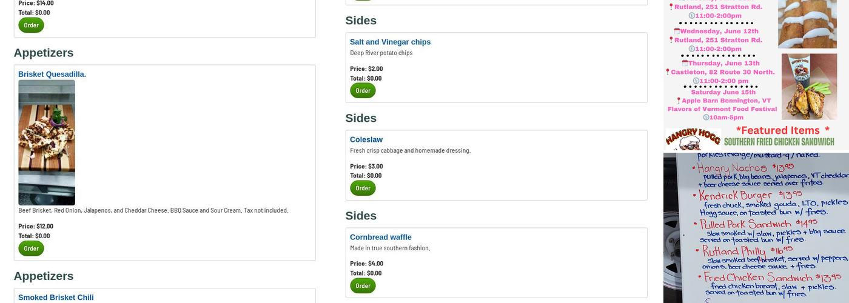Image resolution: width=849 pixels, height=303 pixels.
Task: Order the Salt and Vinegar chips
Action: 363,91
